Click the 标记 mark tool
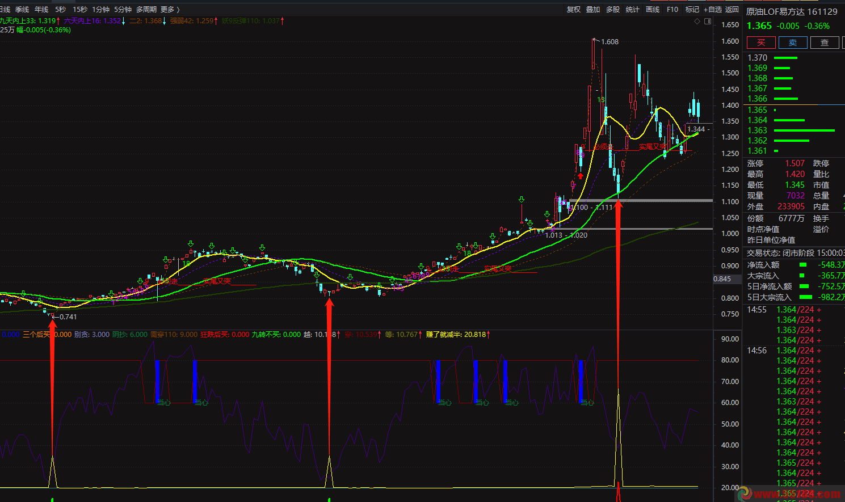This screenshot has height=502, width=845. tap(692, 9)
